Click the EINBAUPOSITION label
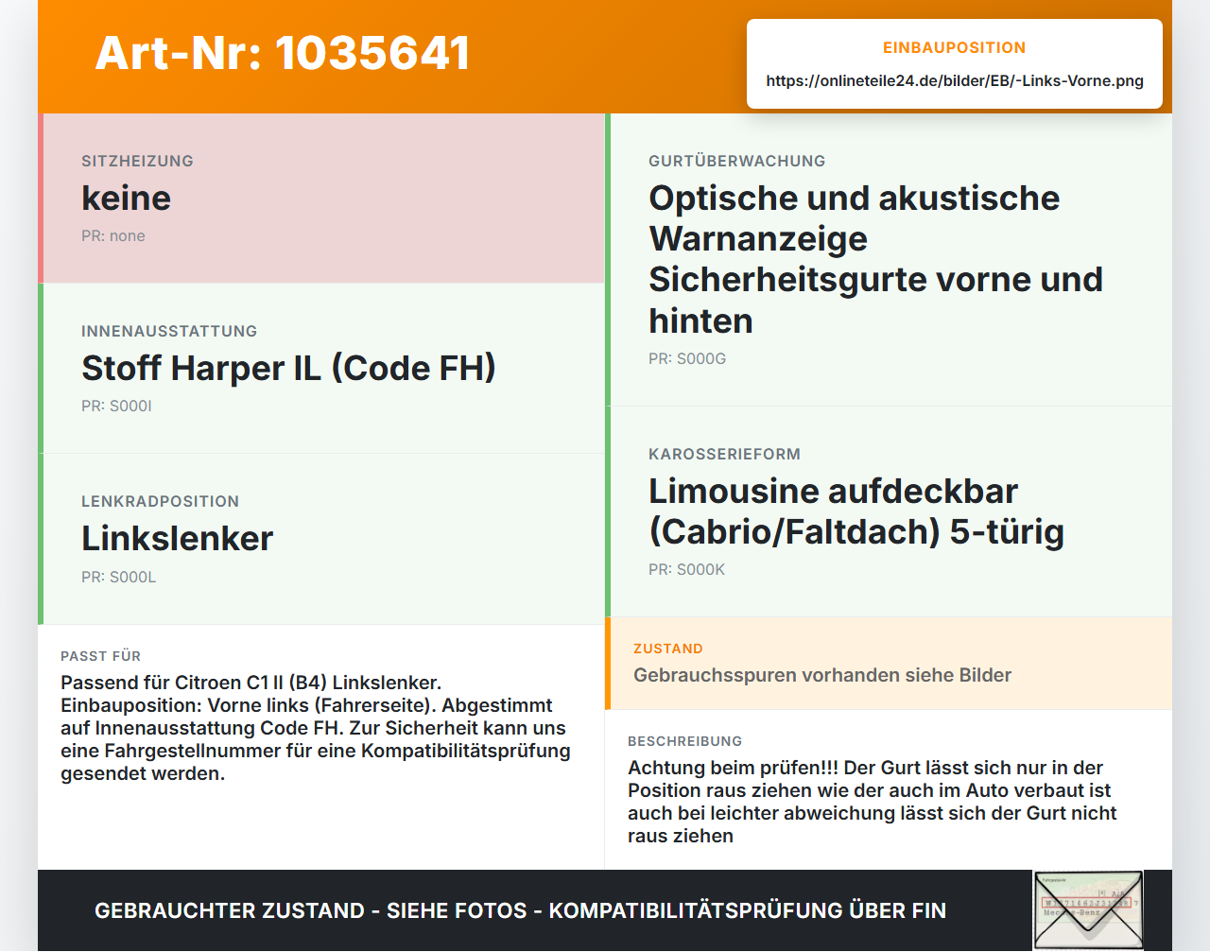This screenshot has height=952, width=1210. [x=955, y=47]
